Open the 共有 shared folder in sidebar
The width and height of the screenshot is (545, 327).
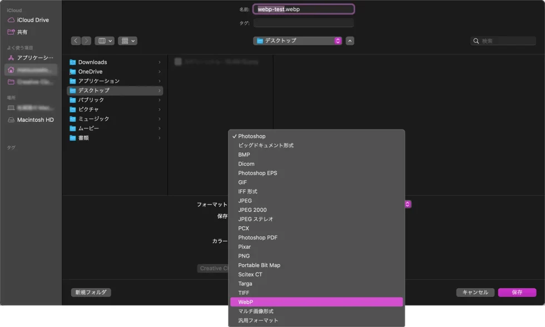tap(22, 32)
